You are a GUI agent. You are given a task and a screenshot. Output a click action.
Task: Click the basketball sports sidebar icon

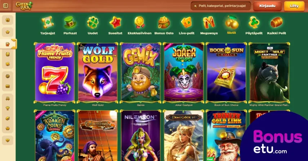8,76
